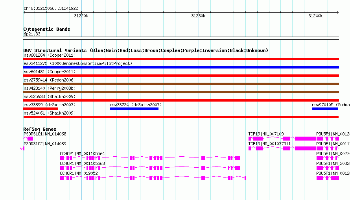Click the cytogenetic band 6p21.33 bar
This screenshot has width=350, height=200.
tap(181, 38)
